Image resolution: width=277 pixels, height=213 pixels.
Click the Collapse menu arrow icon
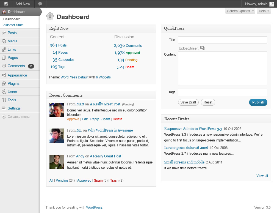(4, 116)
